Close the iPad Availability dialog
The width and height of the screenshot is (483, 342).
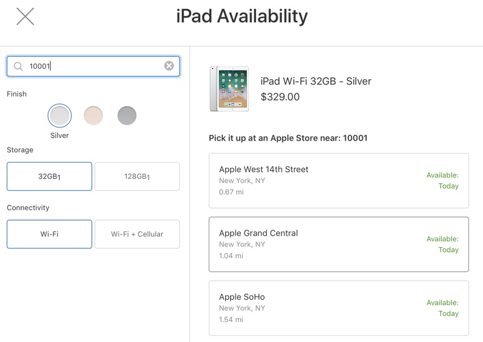point(25,16)
